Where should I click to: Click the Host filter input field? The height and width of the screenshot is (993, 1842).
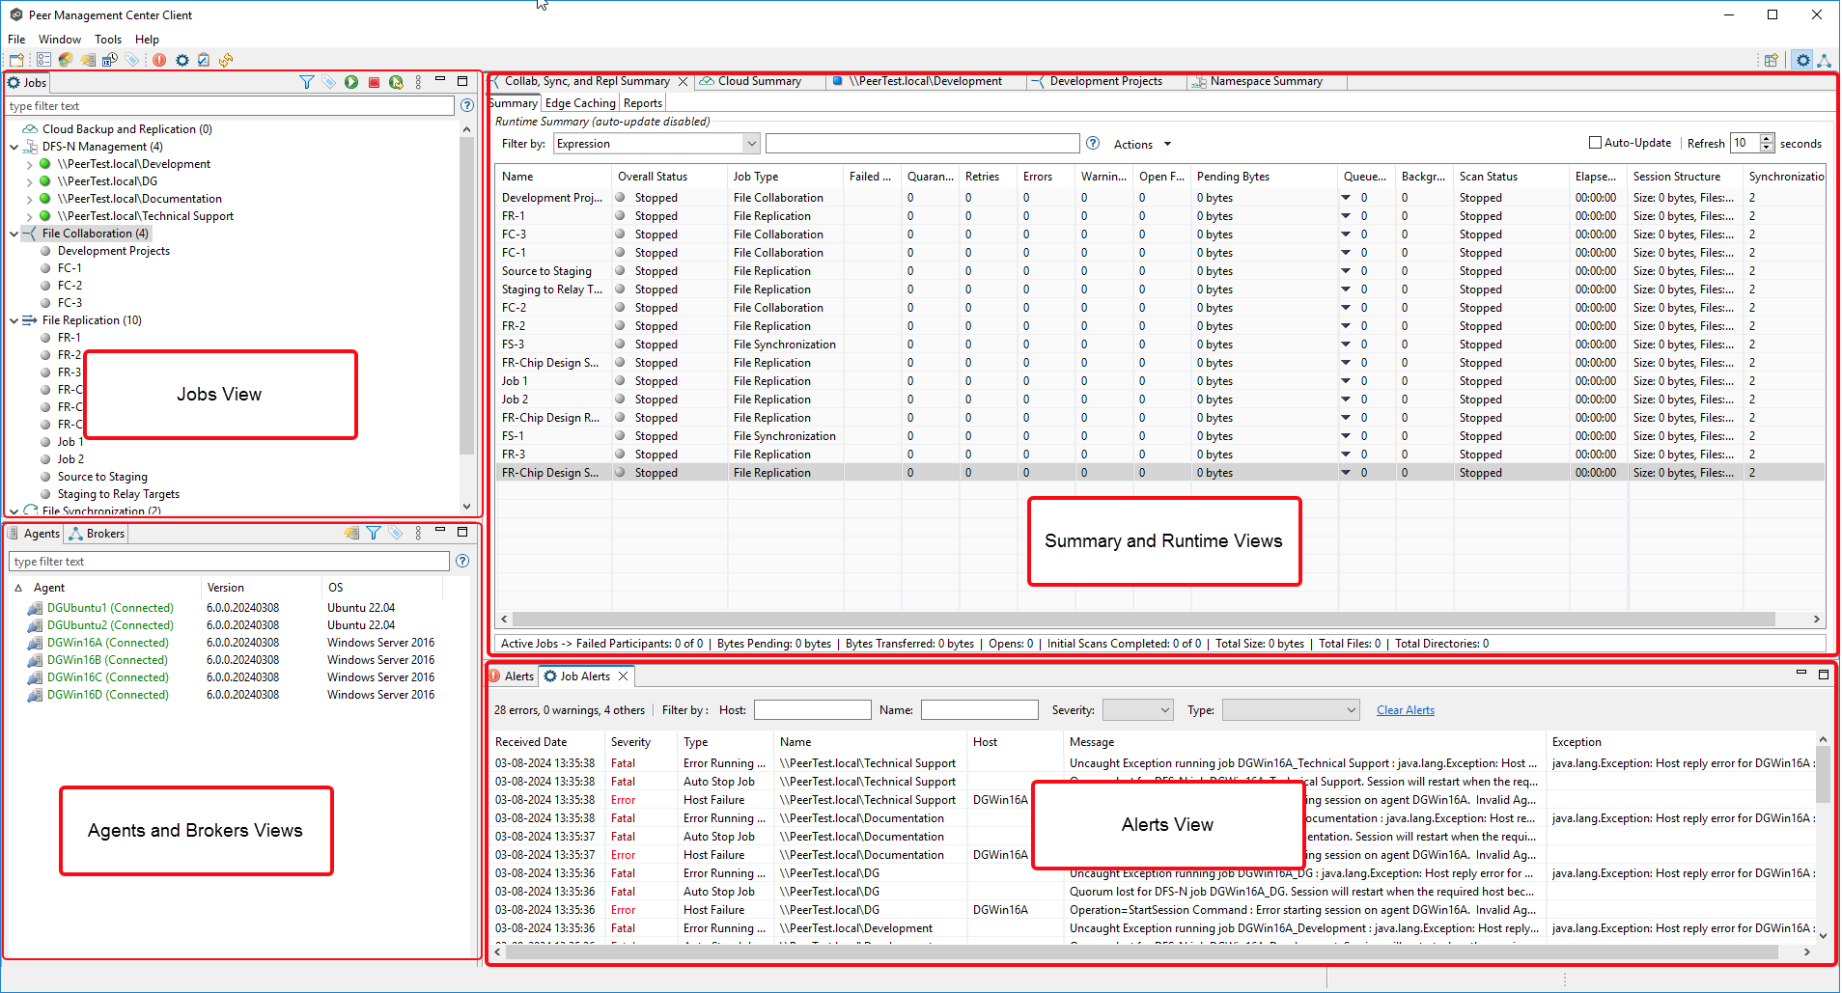coord(812,710)
